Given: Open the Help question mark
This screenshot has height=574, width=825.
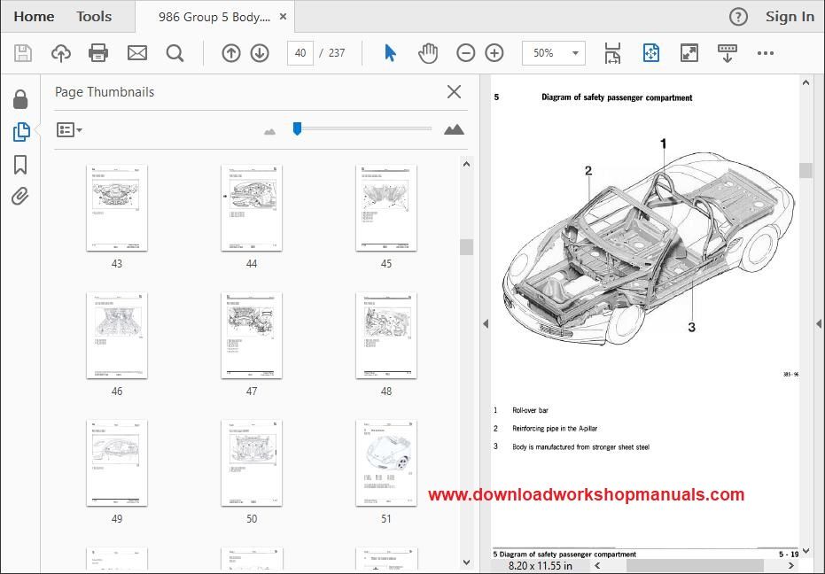Looking at the screenshot, I should (738, 17).
